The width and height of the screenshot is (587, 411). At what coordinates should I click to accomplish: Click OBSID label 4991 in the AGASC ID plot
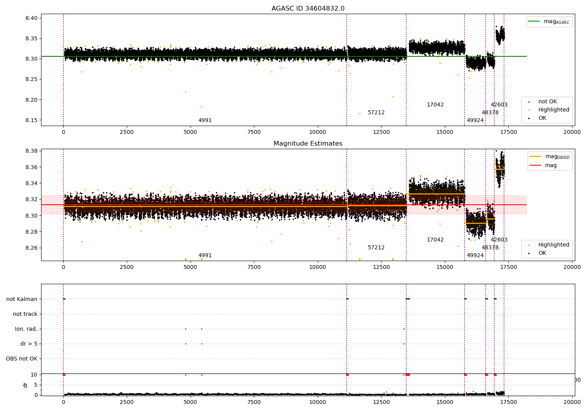[205, 121]
